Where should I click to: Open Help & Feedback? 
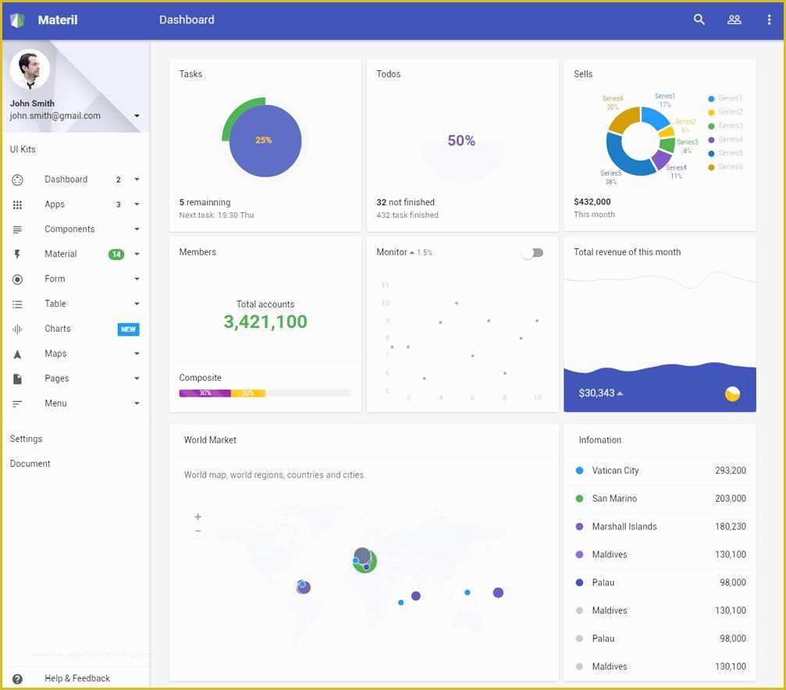[77, 678]
